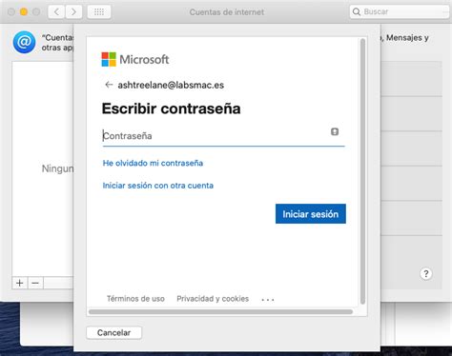Image resolution: width=452 pixels, height=356 pixels.
Task: Click the password autofill icon in the field
Action: click(335, 131)
